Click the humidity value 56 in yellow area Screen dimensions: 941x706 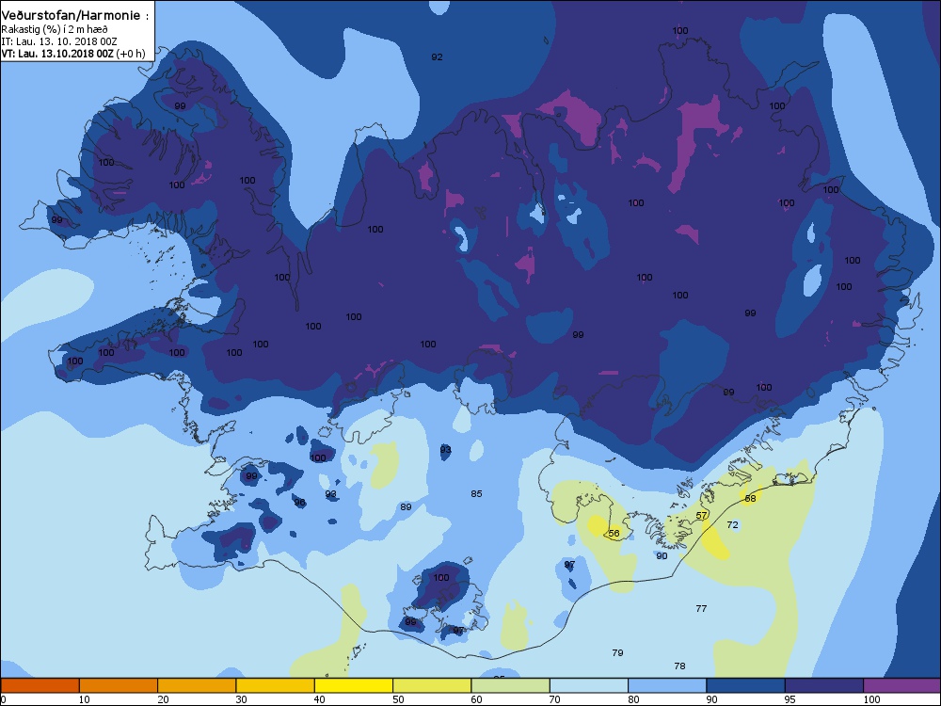point(614,533)
